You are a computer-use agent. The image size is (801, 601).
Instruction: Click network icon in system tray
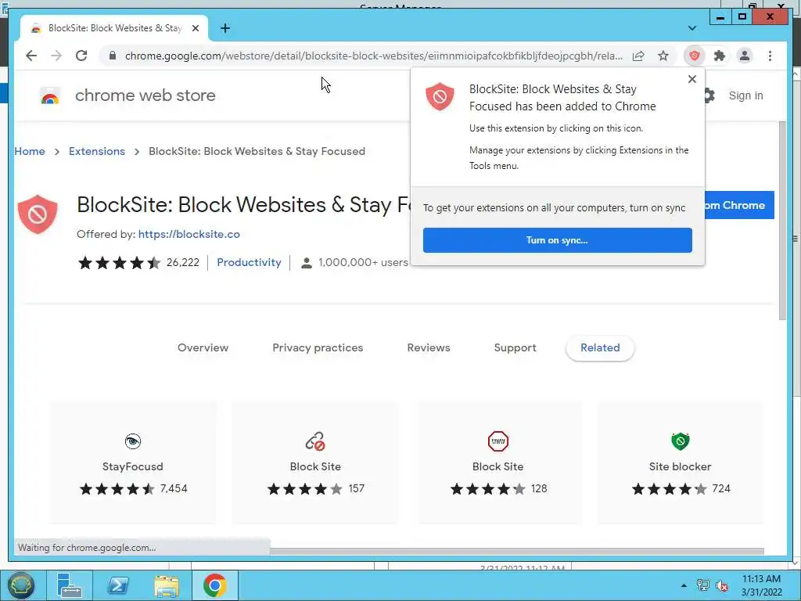tap(703, 585)
